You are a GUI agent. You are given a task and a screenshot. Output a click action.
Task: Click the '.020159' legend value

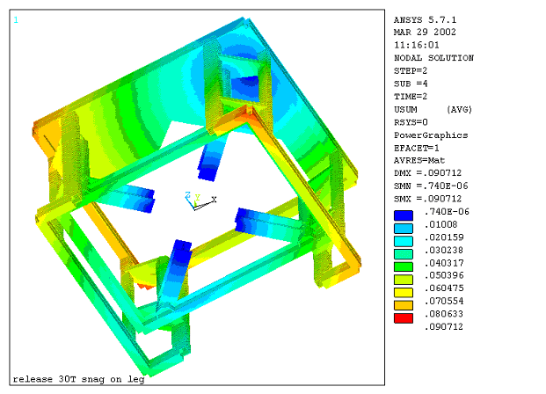pyautogui.click(x=444, y=237)
